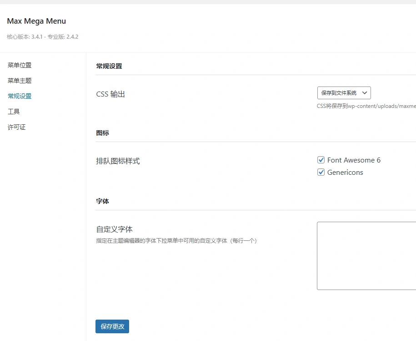
Task: Click the 常规设置 section heading
Action: click(108, 66)
